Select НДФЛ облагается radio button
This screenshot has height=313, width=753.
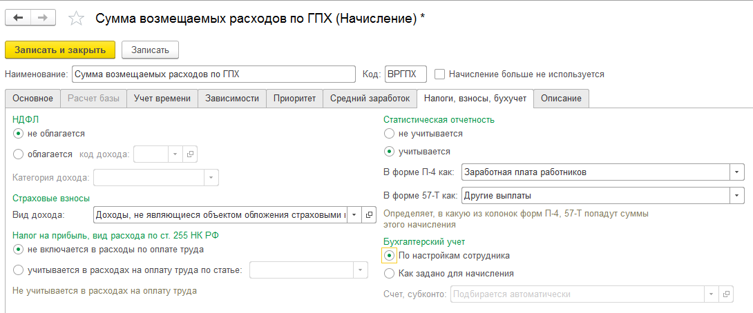(18, 154)
